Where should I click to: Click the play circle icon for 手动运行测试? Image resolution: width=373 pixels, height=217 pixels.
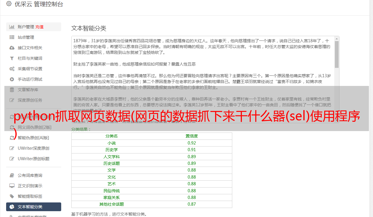[12, 79]
